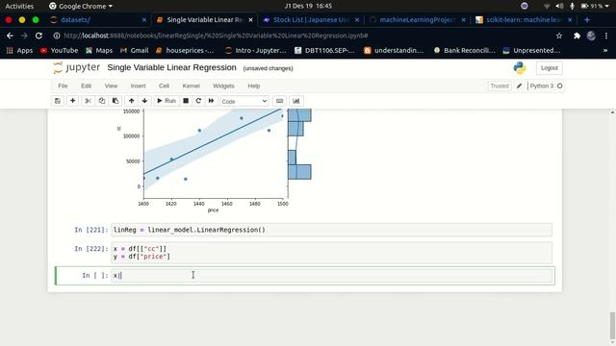The width and height of the screenshot is (616, 346).
Task: Open the Chrome three-dot menu
Action: click(x=606, y=36)
